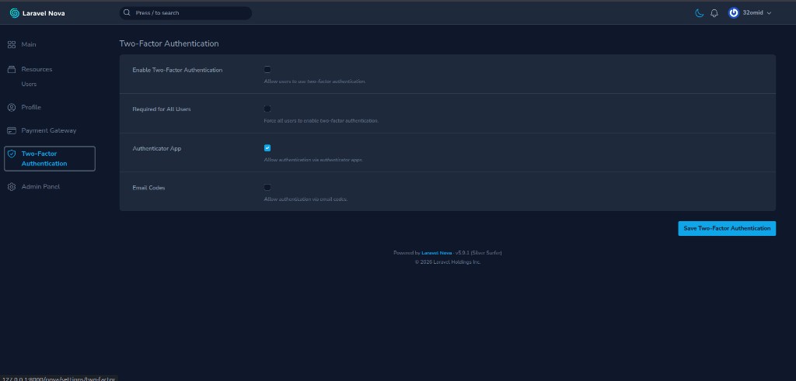This screenshot has height=381, width=796.
Task: Open notifications bell icon
Action: click(714, 13)
